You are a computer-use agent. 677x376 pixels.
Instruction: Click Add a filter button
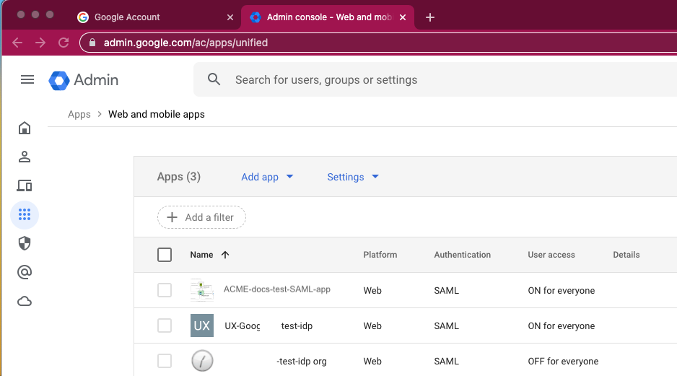tap(201, 217)
